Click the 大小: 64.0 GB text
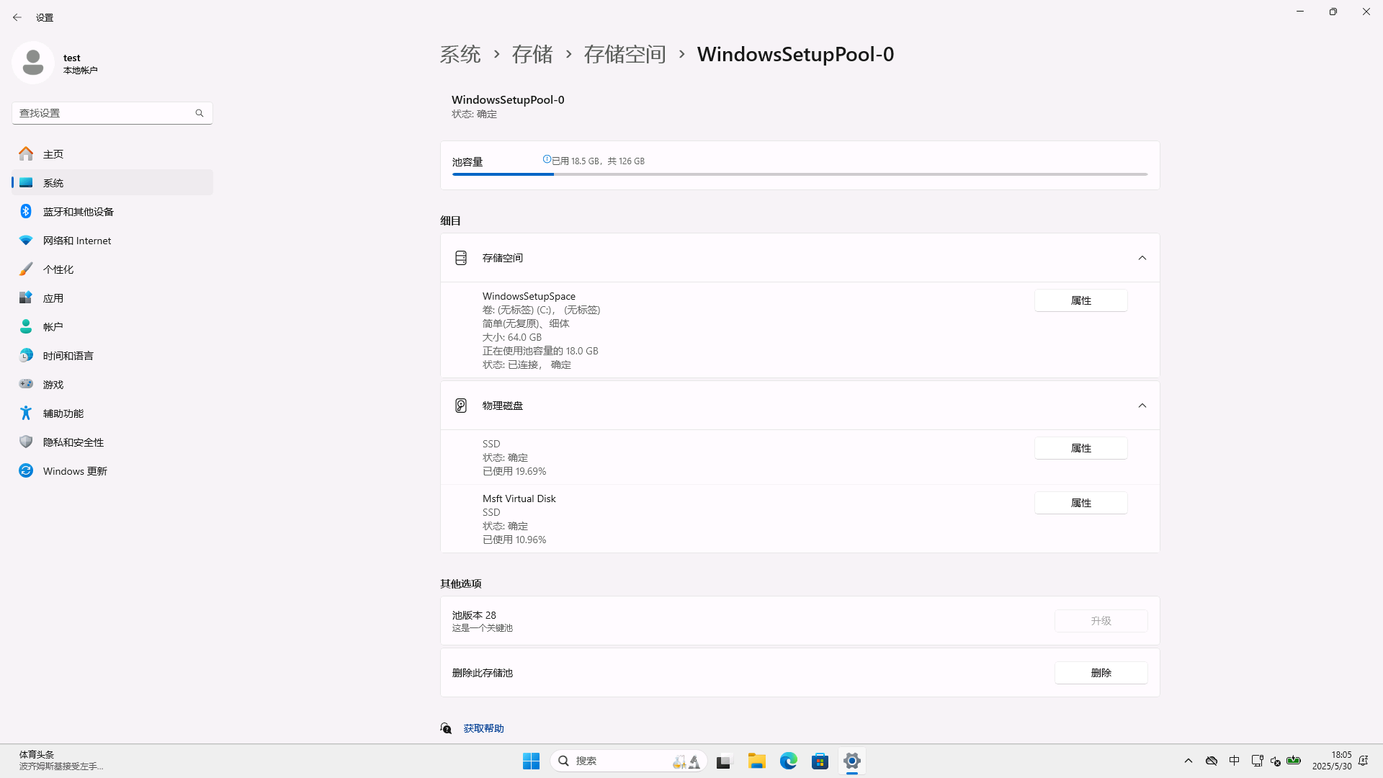Viewport: 1383px width, 778px height. click(512, 337)
